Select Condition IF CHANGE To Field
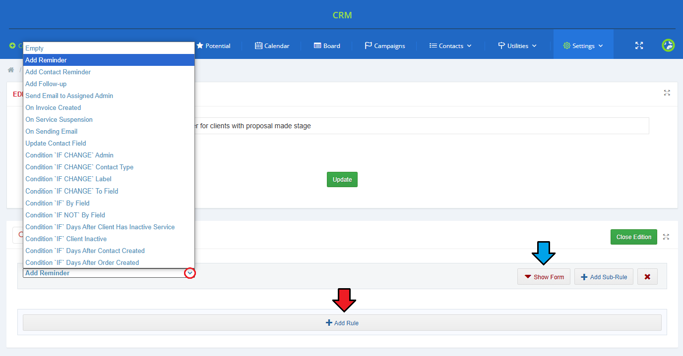Screen dimensions: 683x356 (109, 191)
